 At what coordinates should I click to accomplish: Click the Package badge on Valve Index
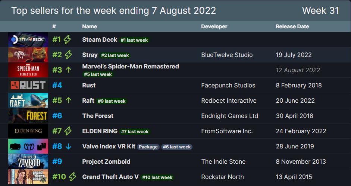pos(148,147)
